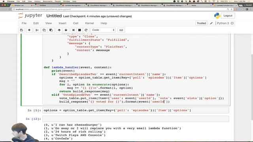Screen dimensions: 253x142
Task: Run the current cell
Action: point(74,30)
